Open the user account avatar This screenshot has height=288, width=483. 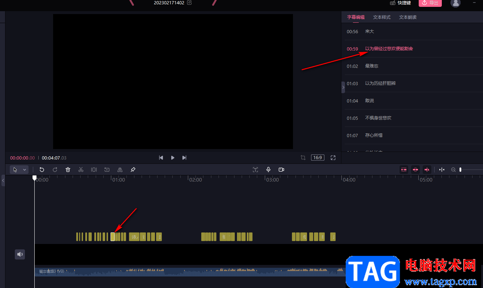[x=456, y=3]
